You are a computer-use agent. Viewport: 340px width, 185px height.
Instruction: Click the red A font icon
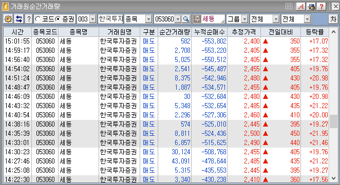click(x=301, y=7)
